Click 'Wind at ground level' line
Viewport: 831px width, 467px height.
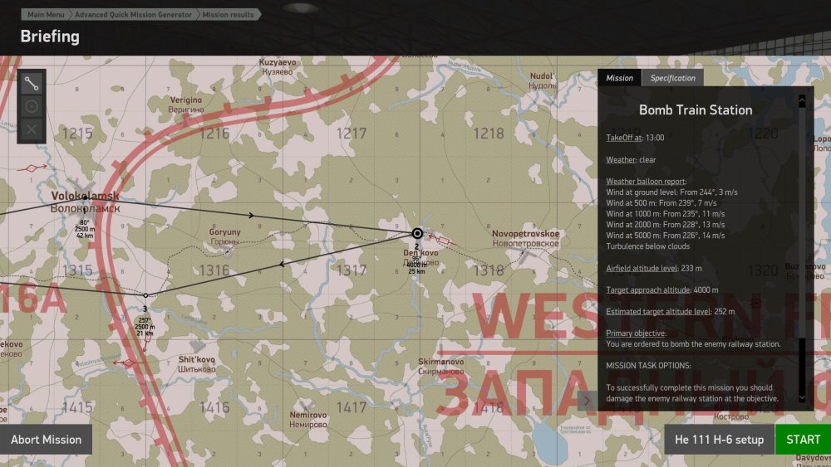672,192
